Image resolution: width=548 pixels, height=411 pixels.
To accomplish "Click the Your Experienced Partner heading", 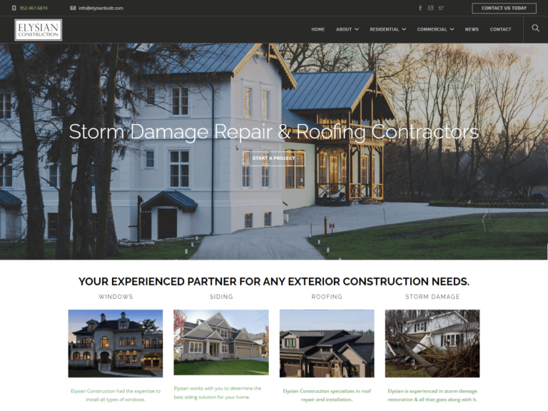I will click(274, 281).
